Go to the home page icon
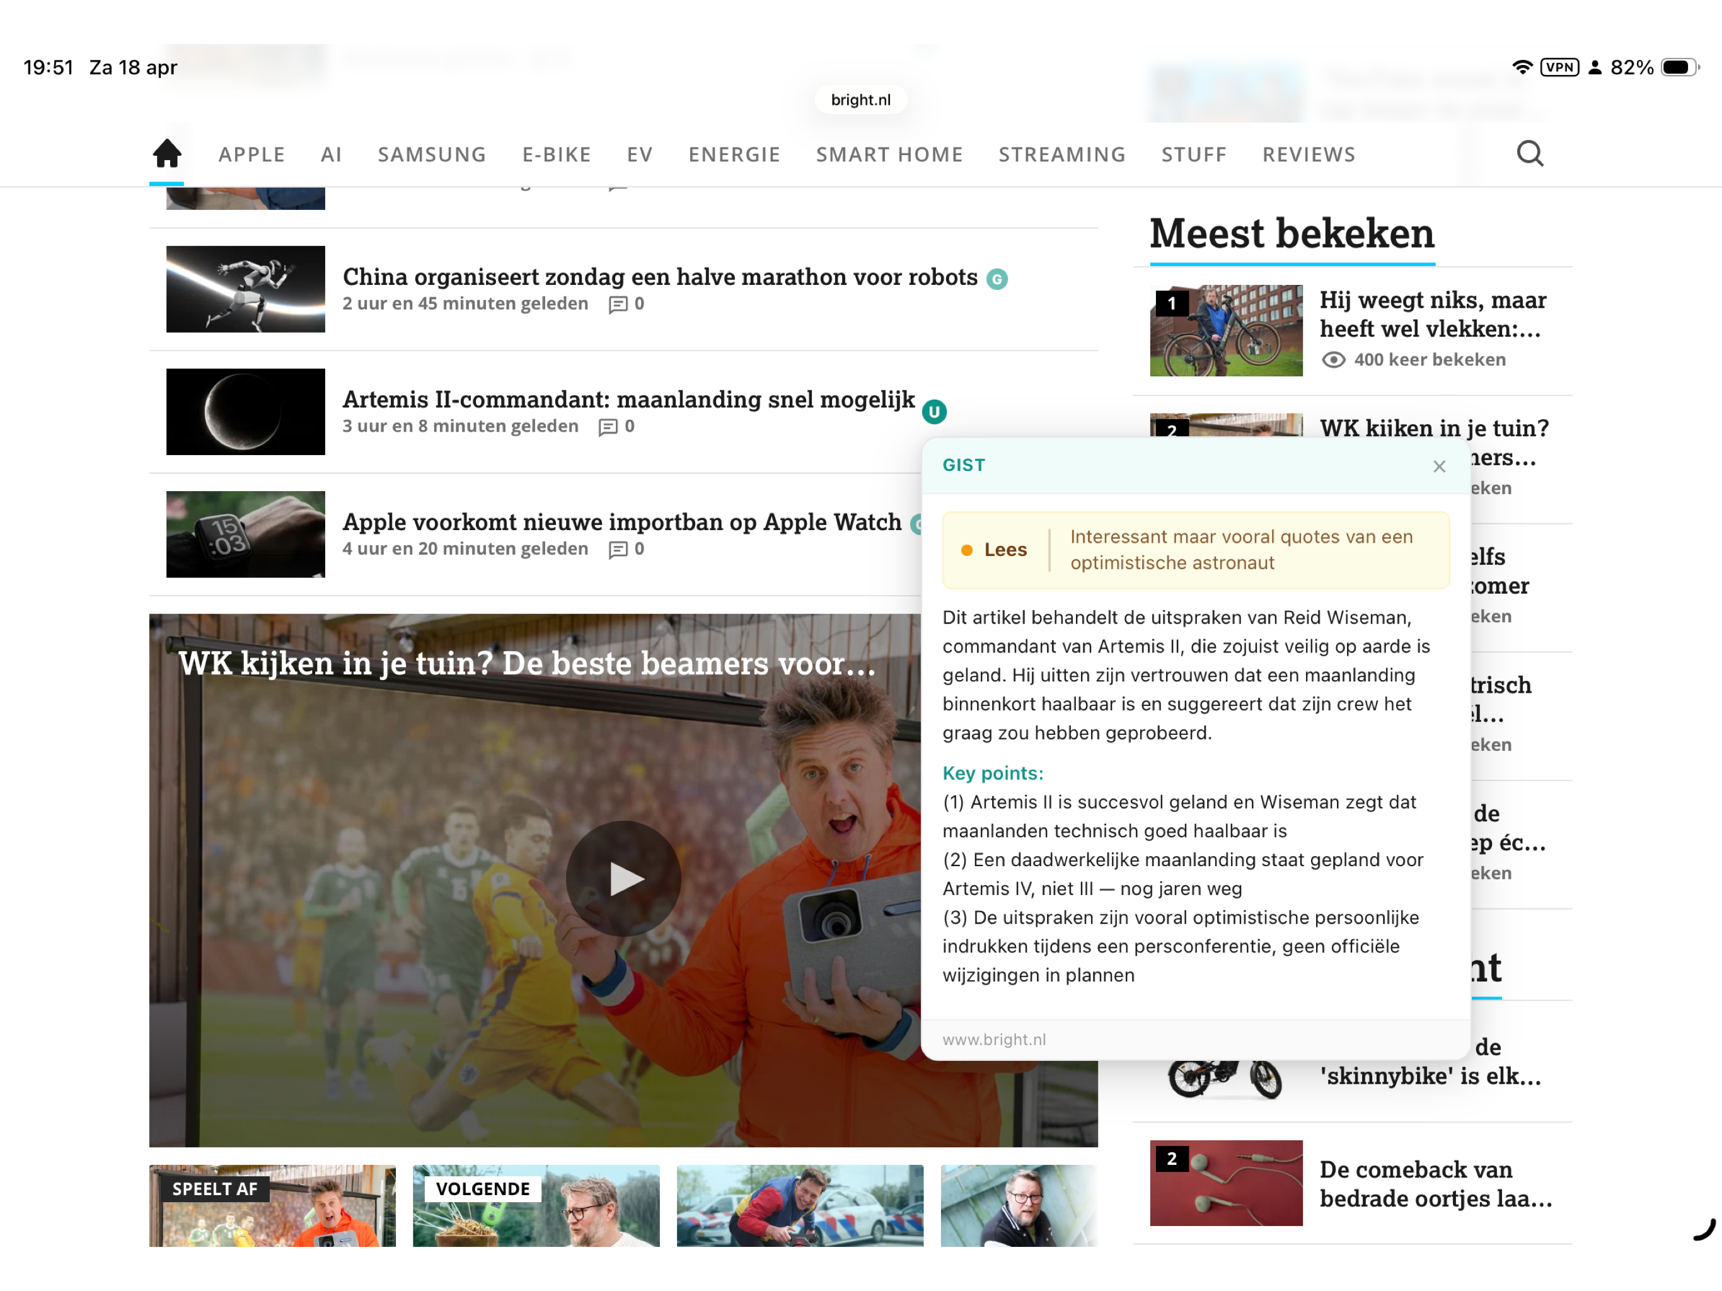Viewport: 1722px width, 1291px height. [166, 153]
